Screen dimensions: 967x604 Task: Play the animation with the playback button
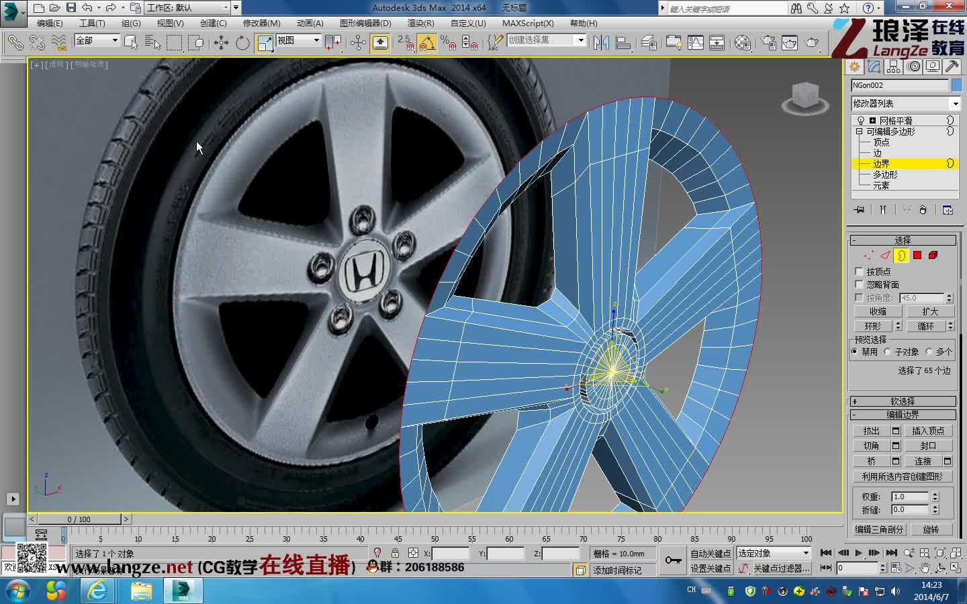pos(859,552)
